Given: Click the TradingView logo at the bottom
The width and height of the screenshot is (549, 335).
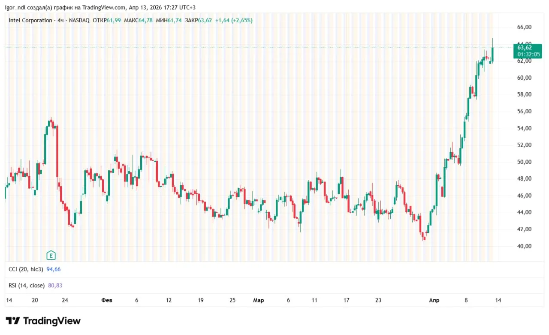Looking at the screenshot, I should [x=43, y=321].
